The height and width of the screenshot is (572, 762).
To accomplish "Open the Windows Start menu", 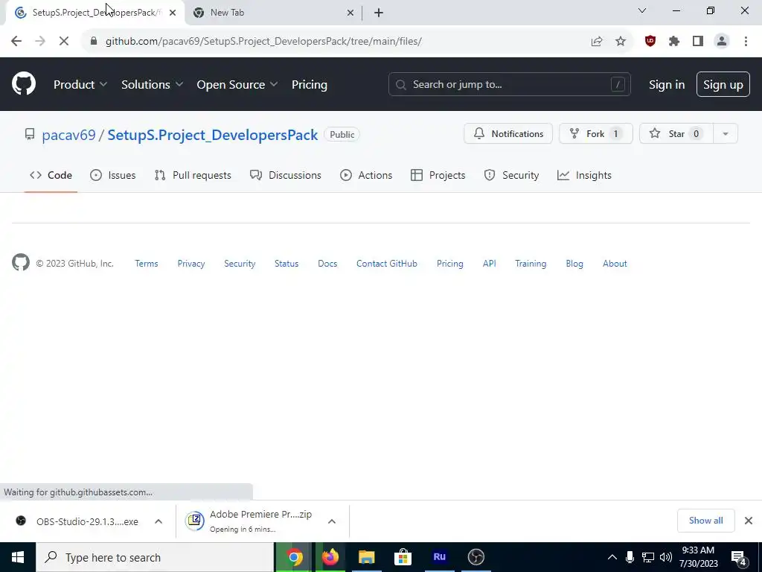I will [18, 557].
